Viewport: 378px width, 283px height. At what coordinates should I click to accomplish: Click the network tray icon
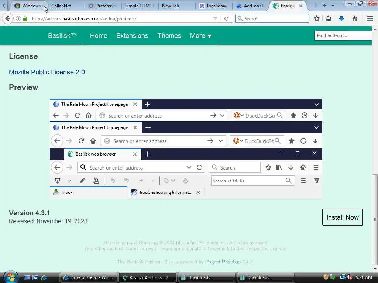pyautogui.click(x=343, y=277)
